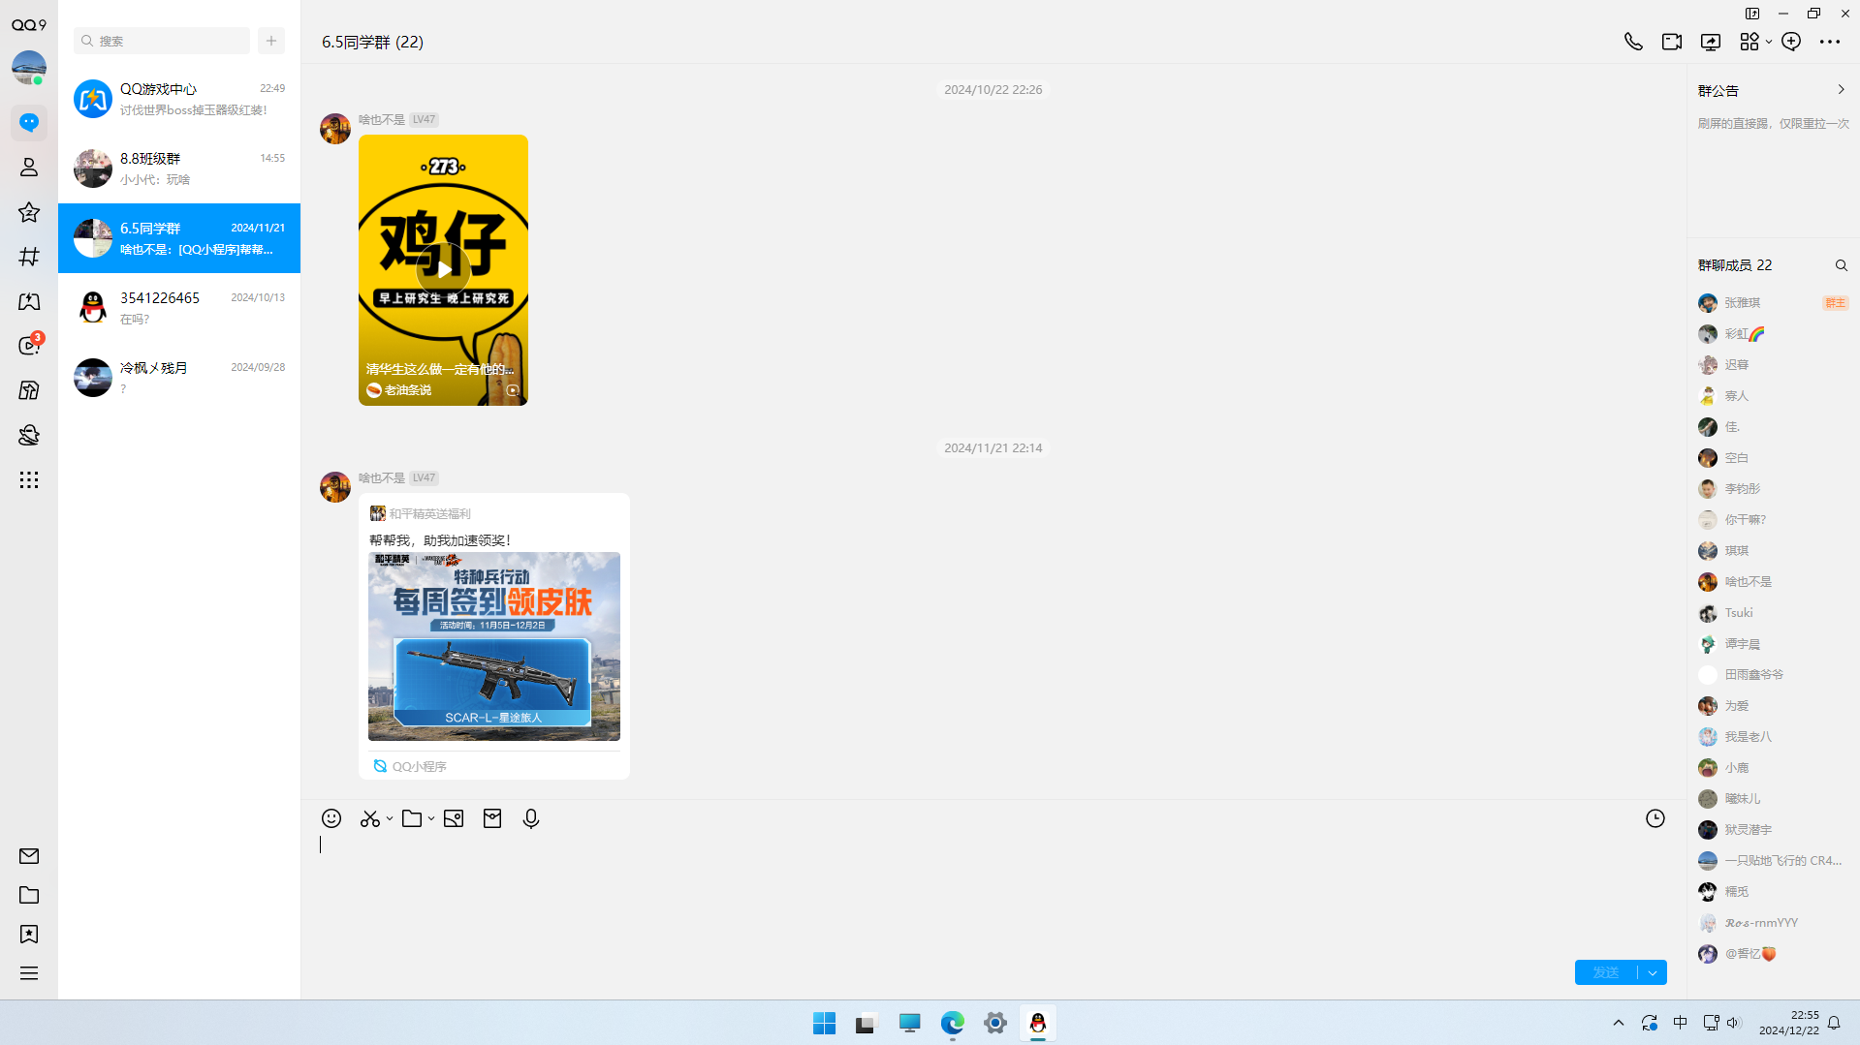
Task: Search group members with magnifier icon
Action: (1842, 265)
